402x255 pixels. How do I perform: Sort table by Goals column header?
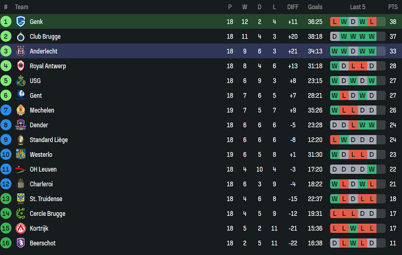315,7
